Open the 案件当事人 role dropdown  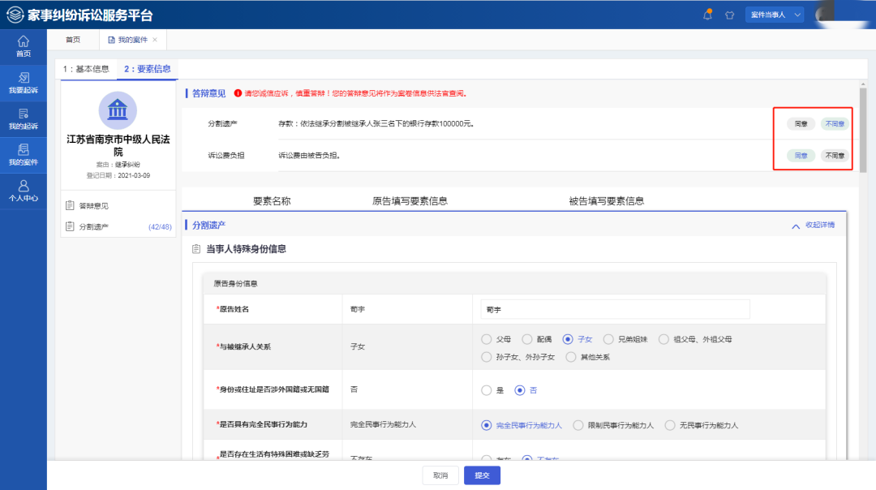pos(775,15)
